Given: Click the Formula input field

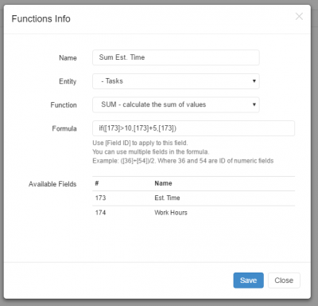Looking at the screenshot, I should [x=193, y=128].
